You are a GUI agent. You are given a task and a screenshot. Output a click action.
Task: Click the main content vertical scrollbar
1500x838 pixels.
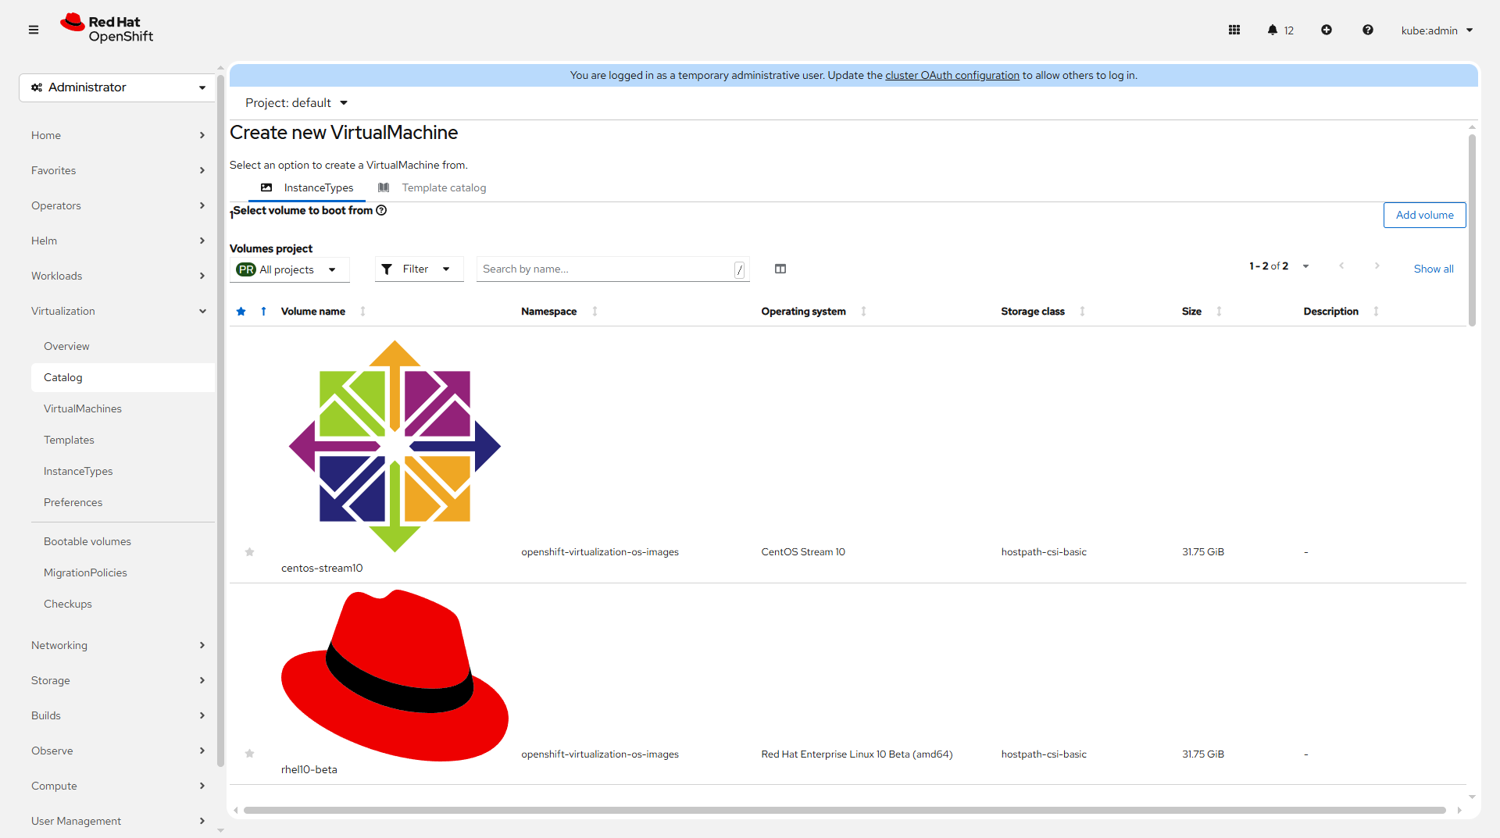pos(1472,230)
